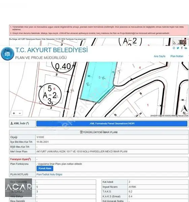
Task: Click the İlçe Bld.Mec.Kar.Trh label
Action: click(x=21, y=142)
